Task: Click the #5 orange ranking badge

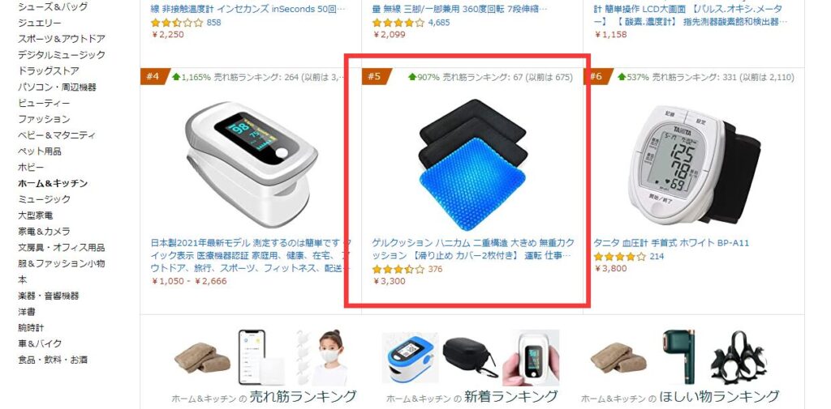Action: (374, 77)
